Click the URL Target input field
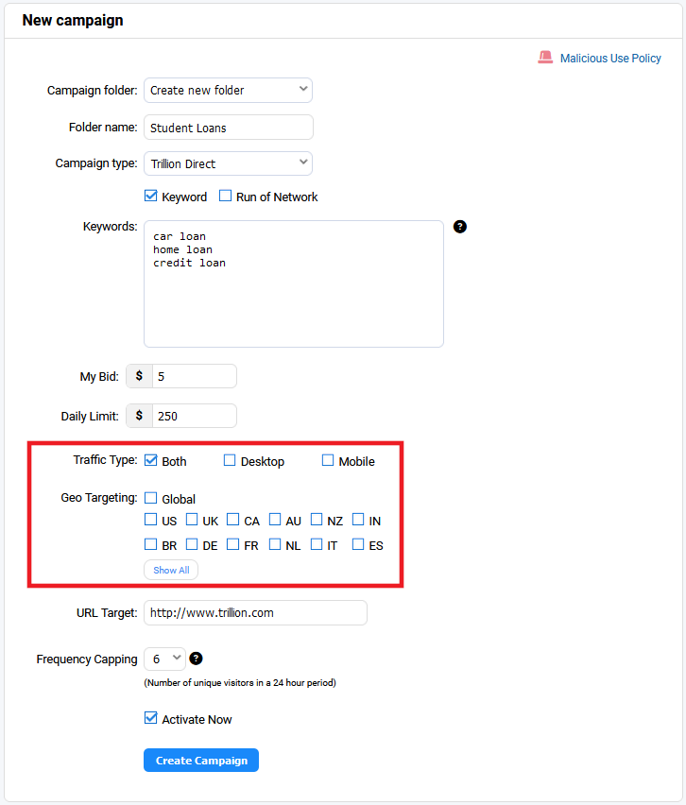The image size is (686, 805). (x=255, y=613)
